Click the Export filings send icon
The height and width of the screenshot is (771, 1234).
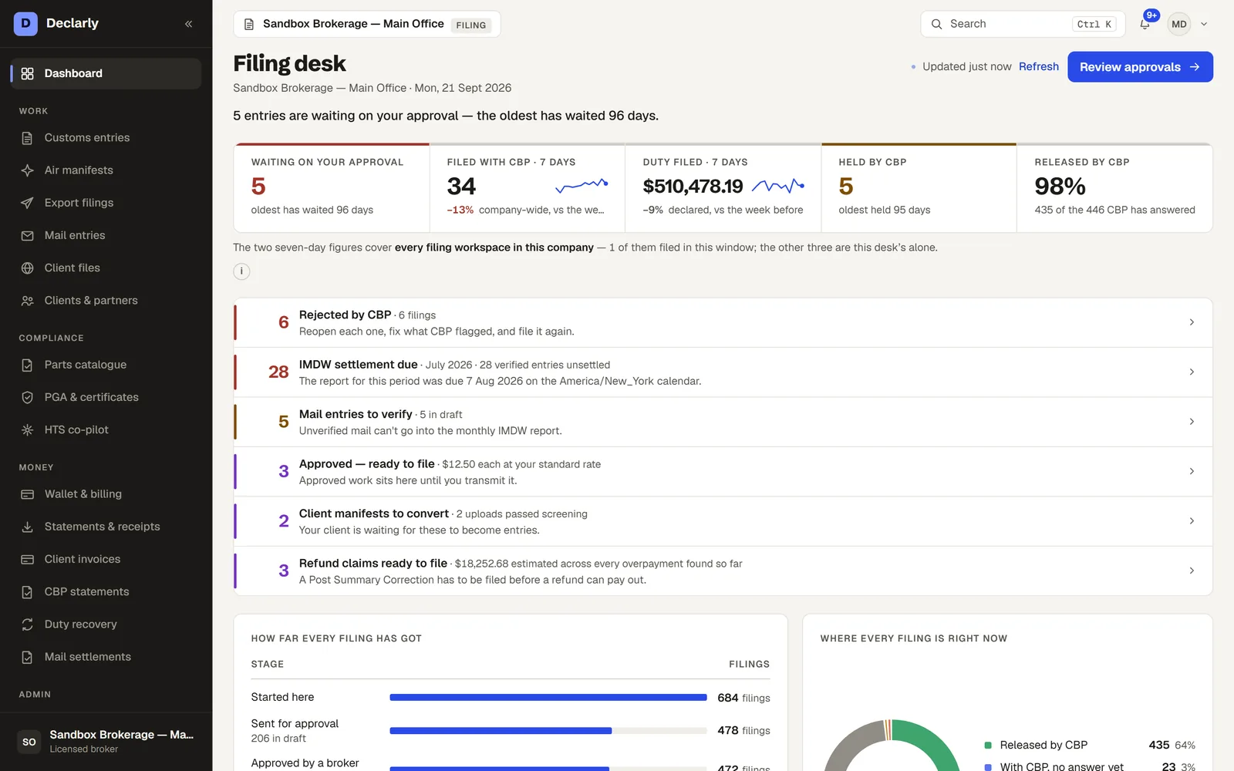(27, 203)
